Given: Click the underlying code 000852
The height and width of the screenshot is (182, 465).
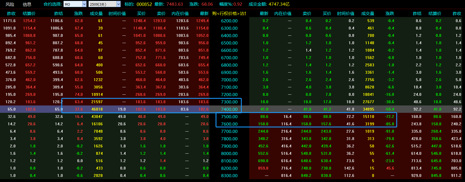Looking at the screenshot, I should tap(144, 4).
